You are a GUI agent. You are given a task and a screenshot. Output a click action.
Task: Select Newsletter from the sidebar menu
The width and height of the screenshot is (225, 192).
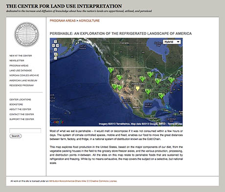point(17,61)
